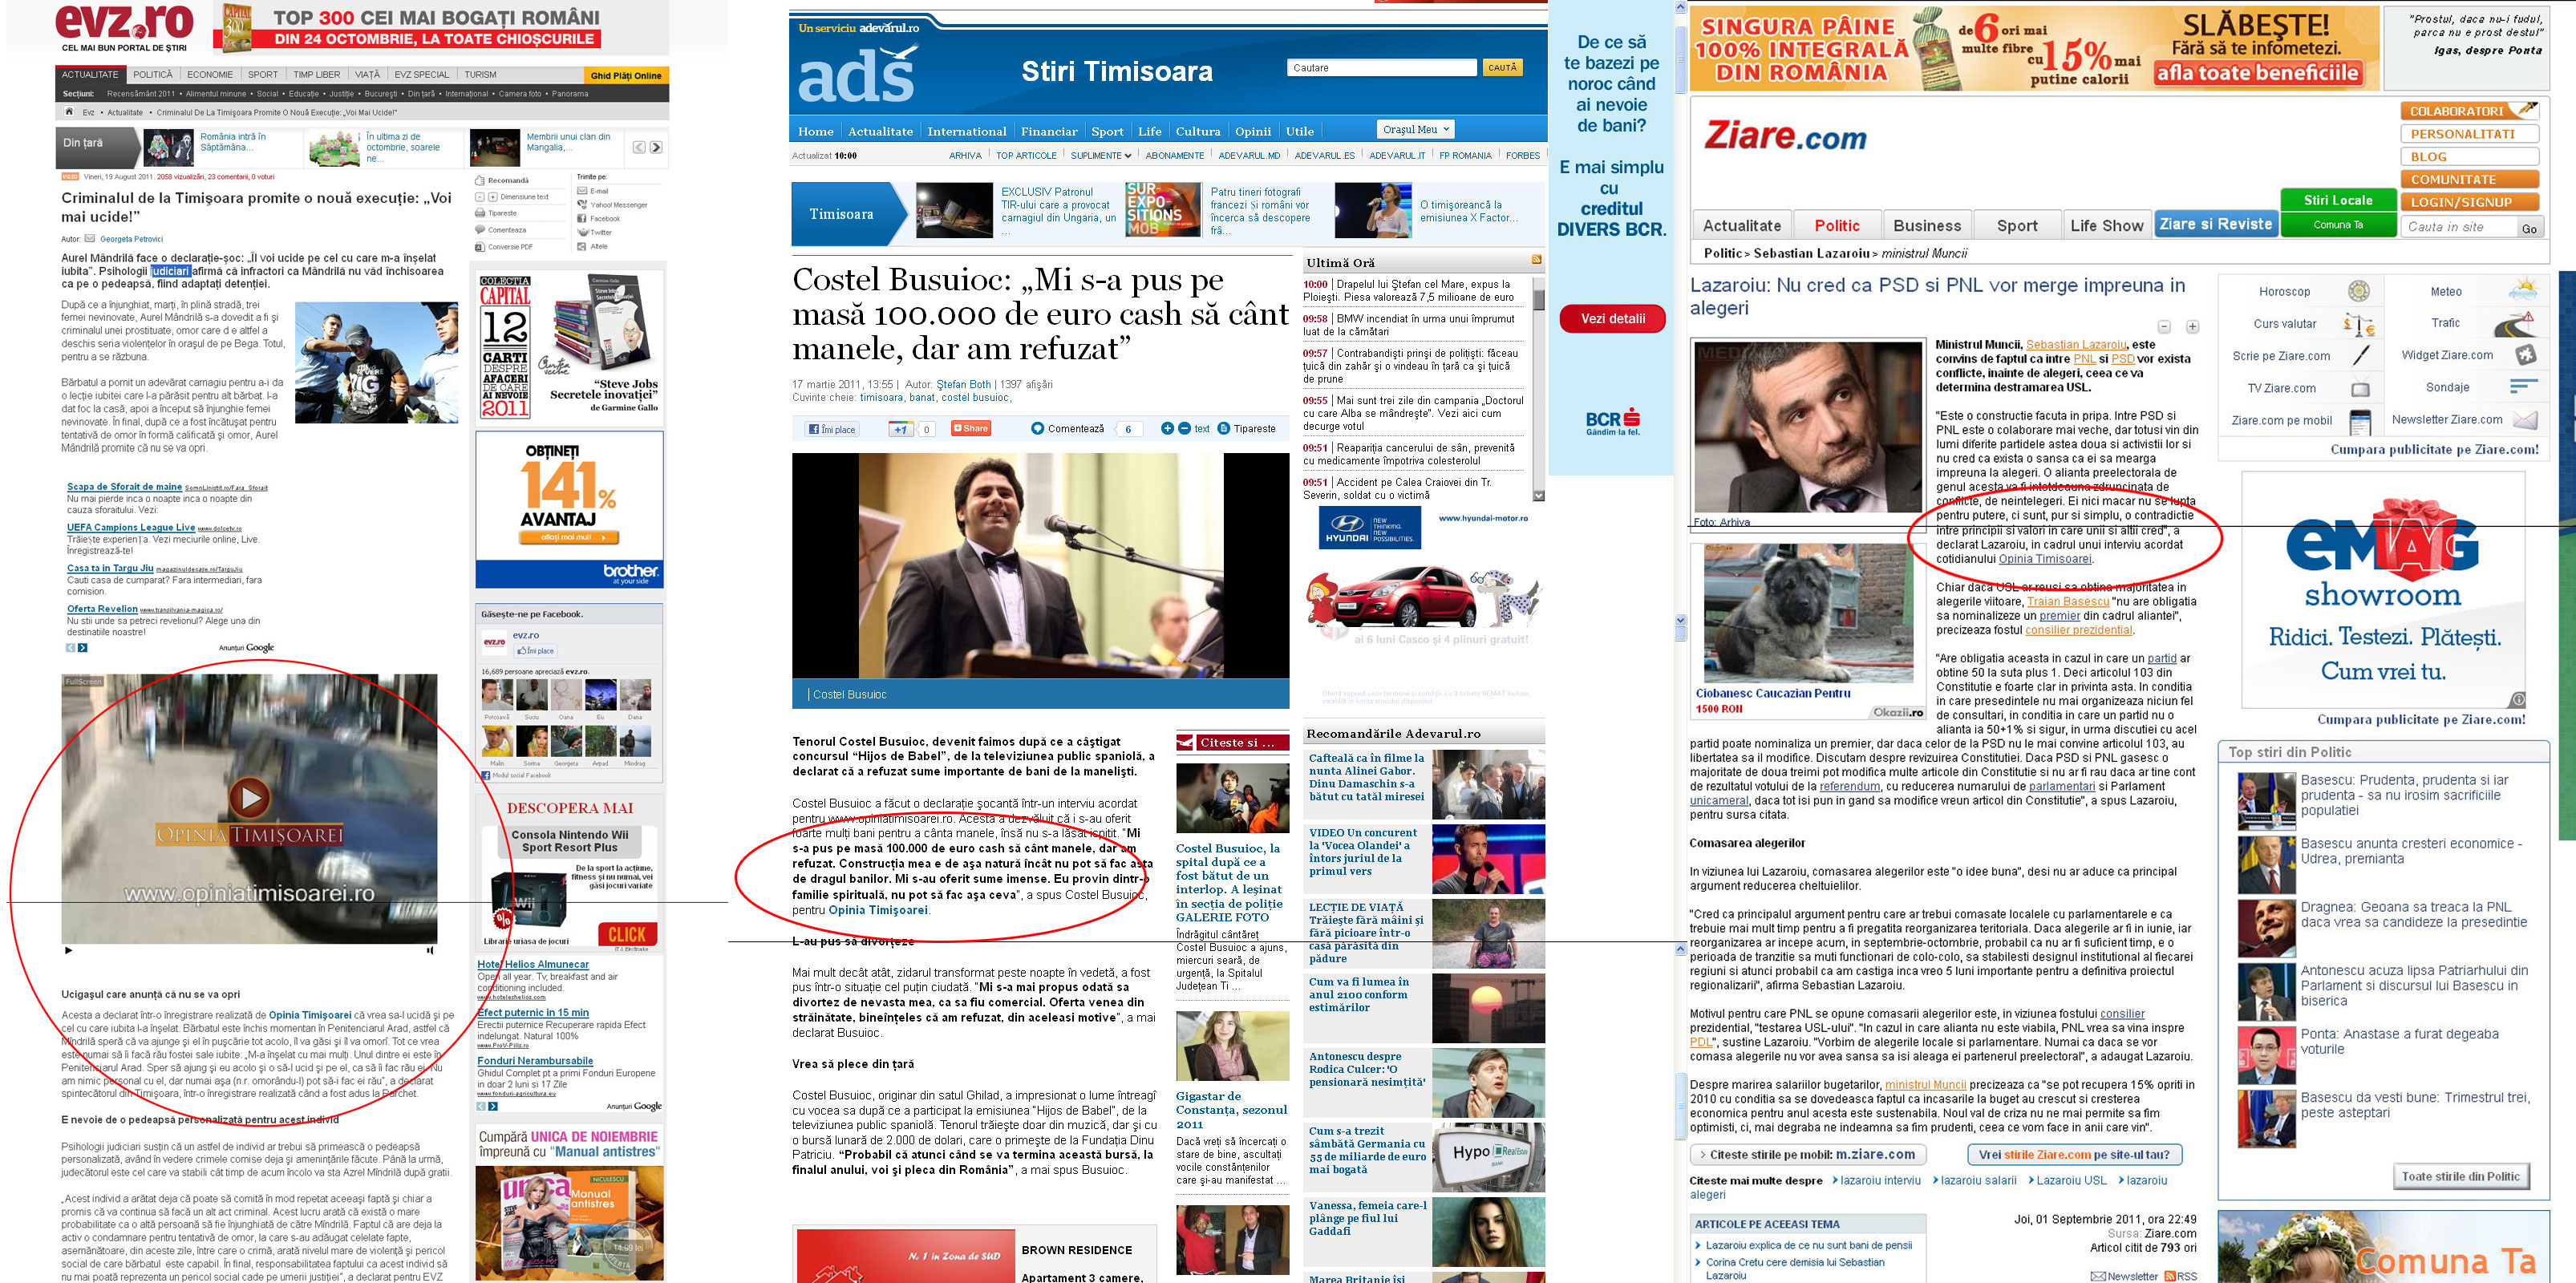Screen dimensions: 2576x1283
Task: Show the next Din țară carousel item on evz.ro
Action: coord(656,147)
